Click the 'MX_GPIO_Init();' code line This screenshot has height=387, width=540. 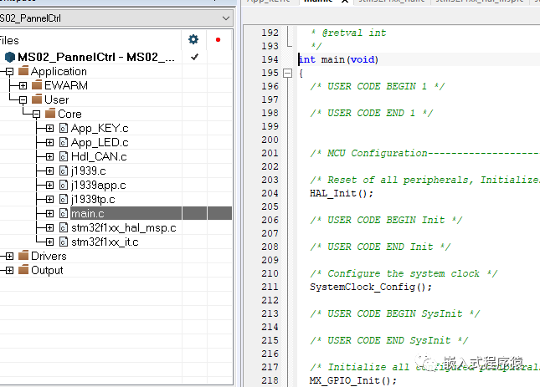353,380
